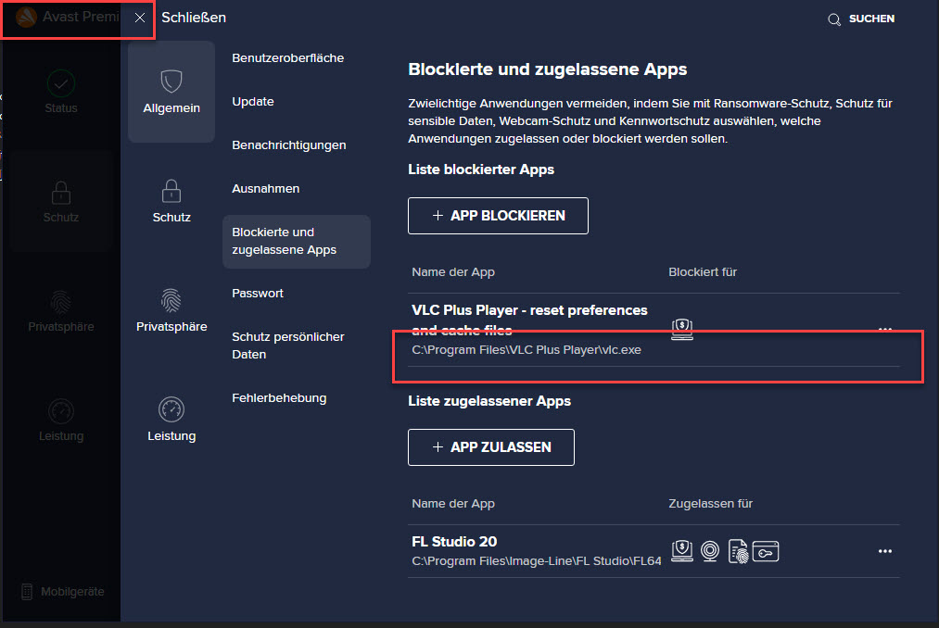The width and height of the screenshot is (939, 628).
Task: Click the Liste zugelassener Apps heading
Action: click(x=489, y=401)
